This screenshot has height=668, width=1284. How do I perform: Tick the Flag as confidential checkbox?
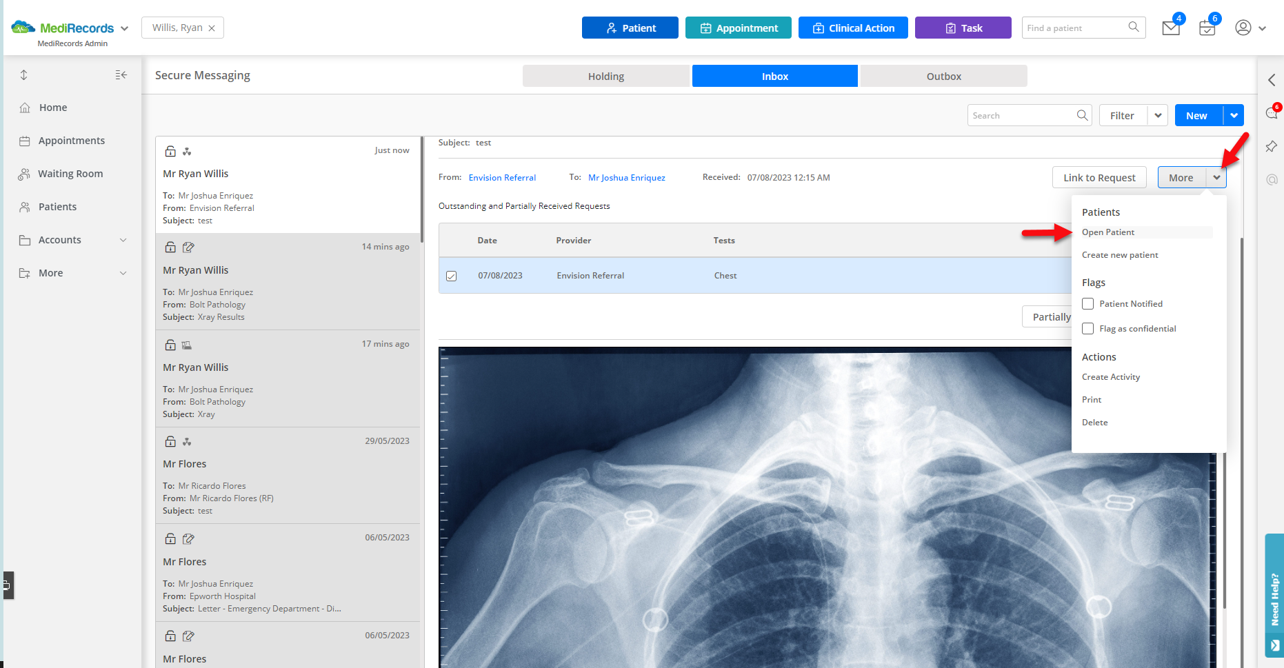(1088, 329)
